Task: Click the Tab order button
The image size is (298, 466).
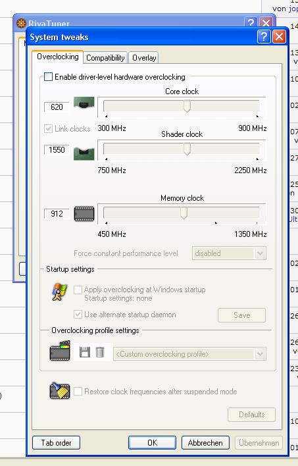Action: coord(56,443)
